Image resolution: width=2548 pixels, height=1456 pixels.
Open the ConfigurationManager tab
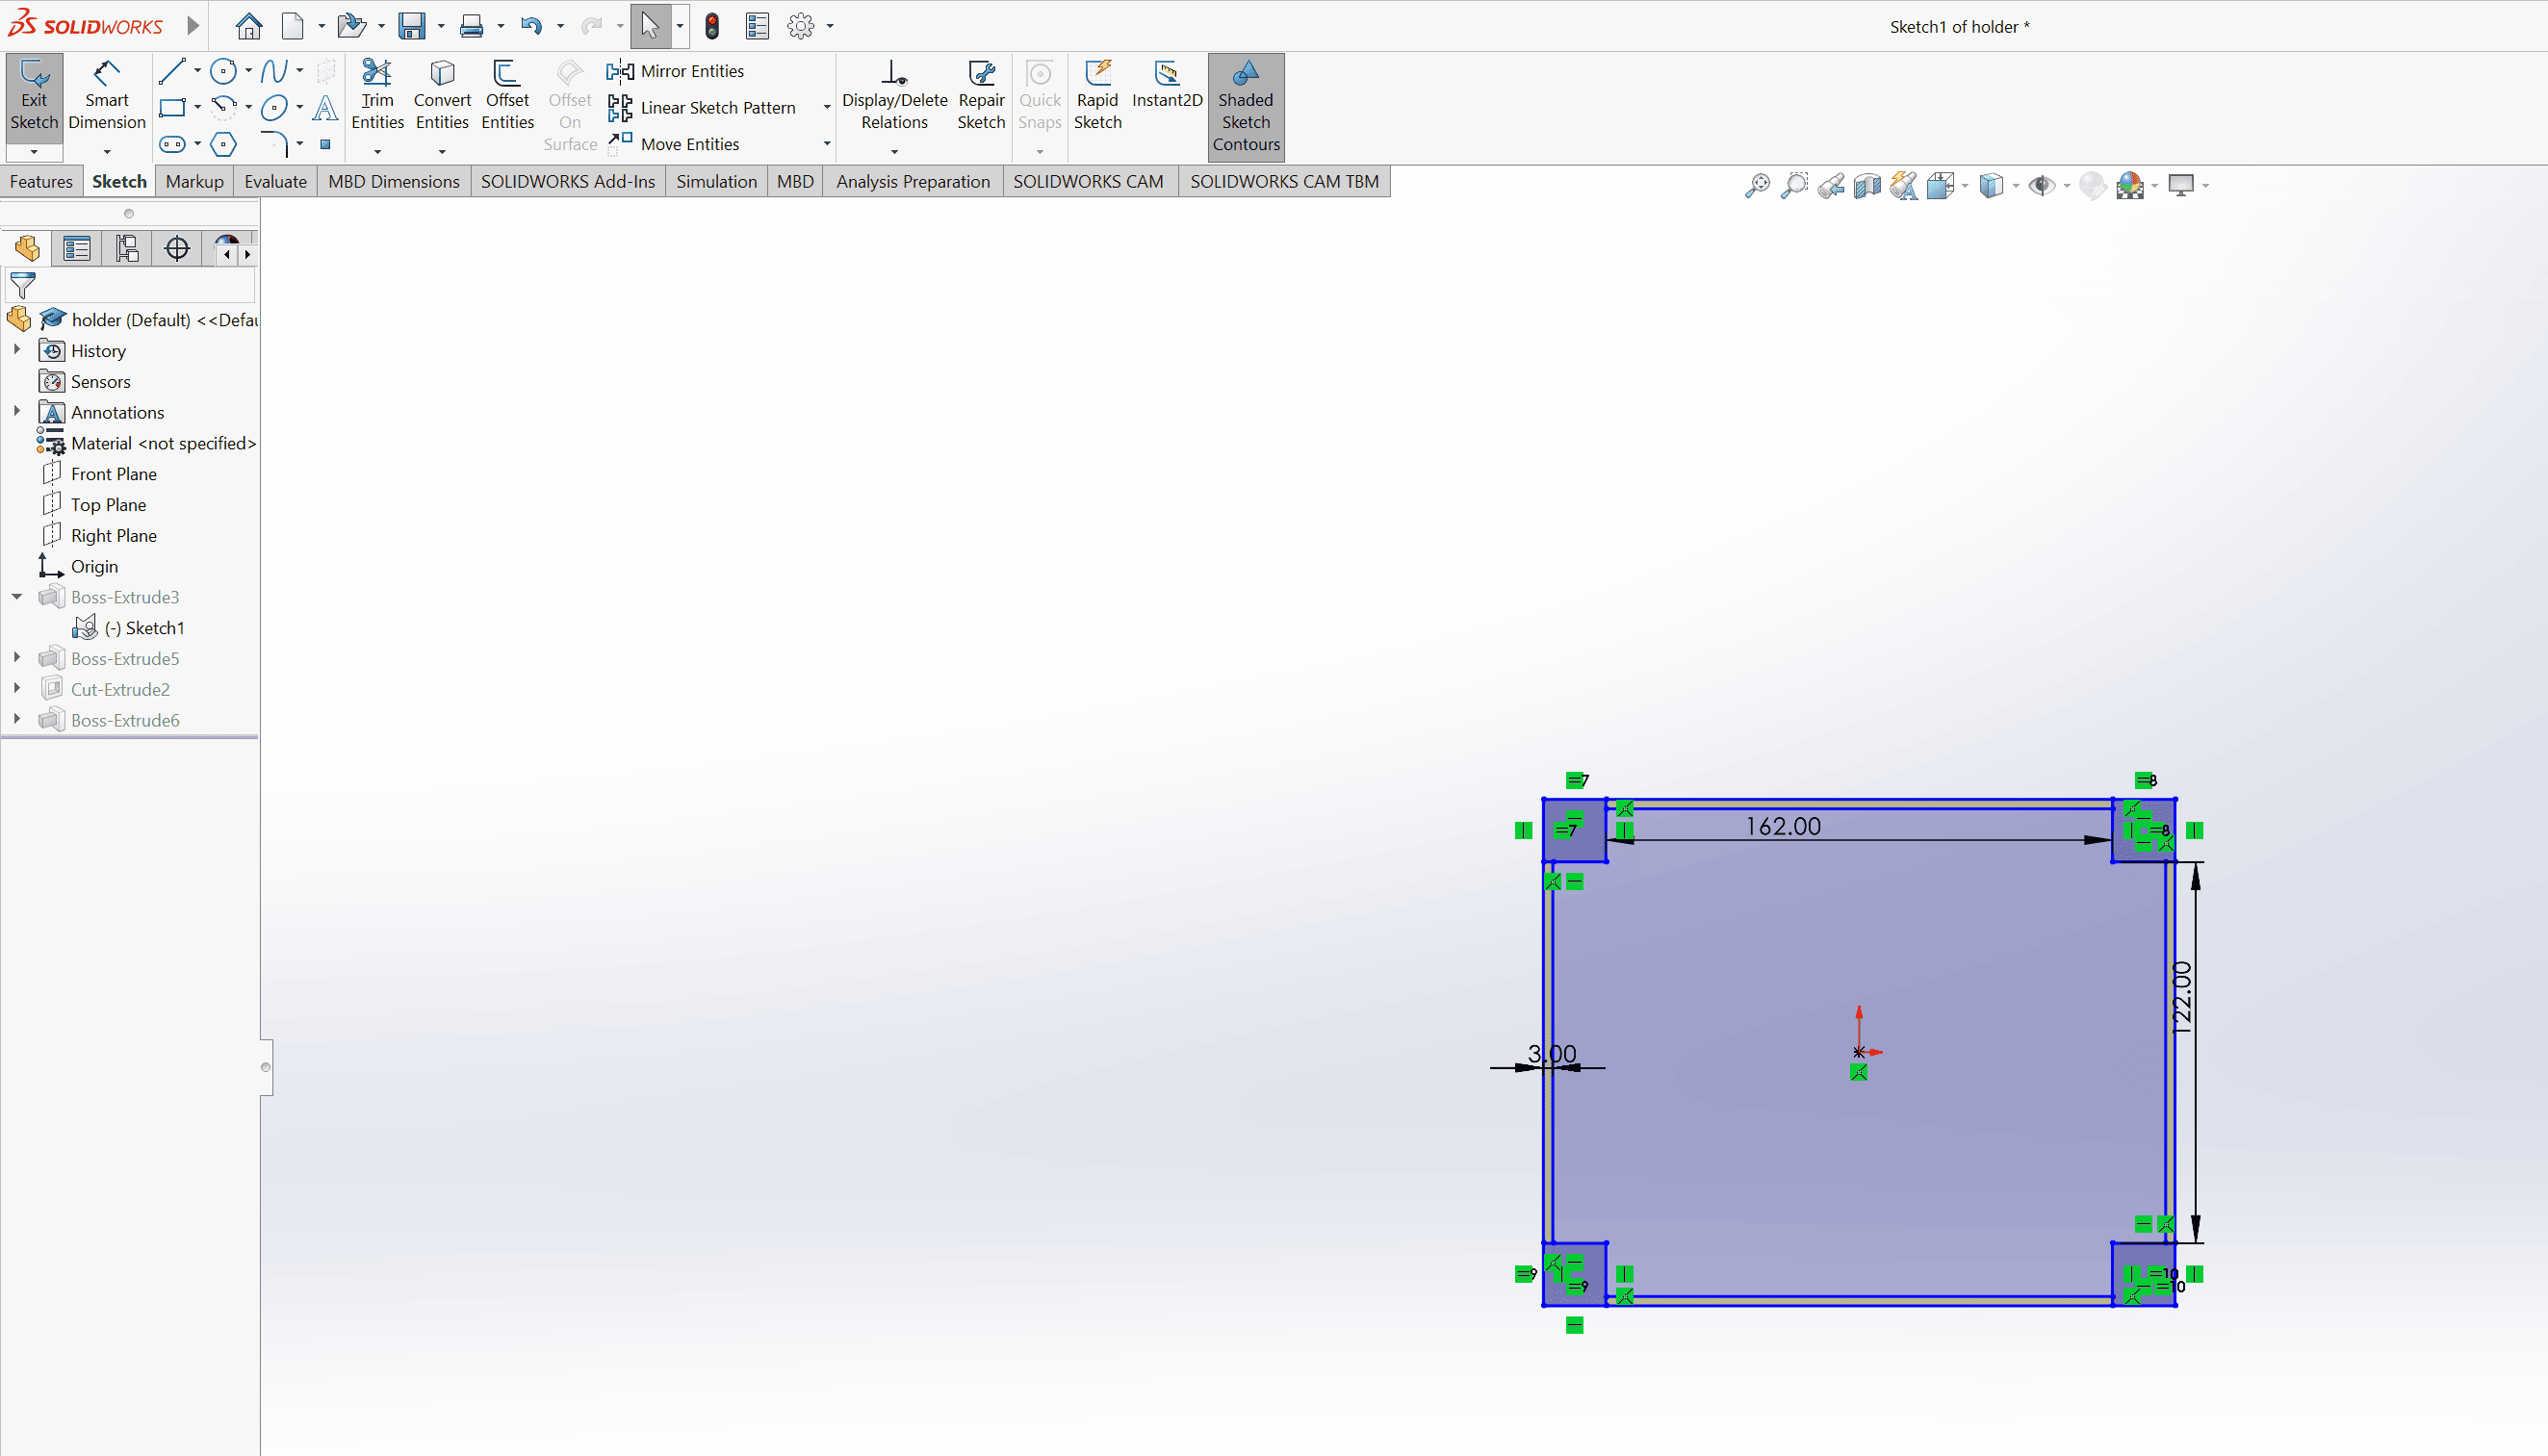coord(127,248)
